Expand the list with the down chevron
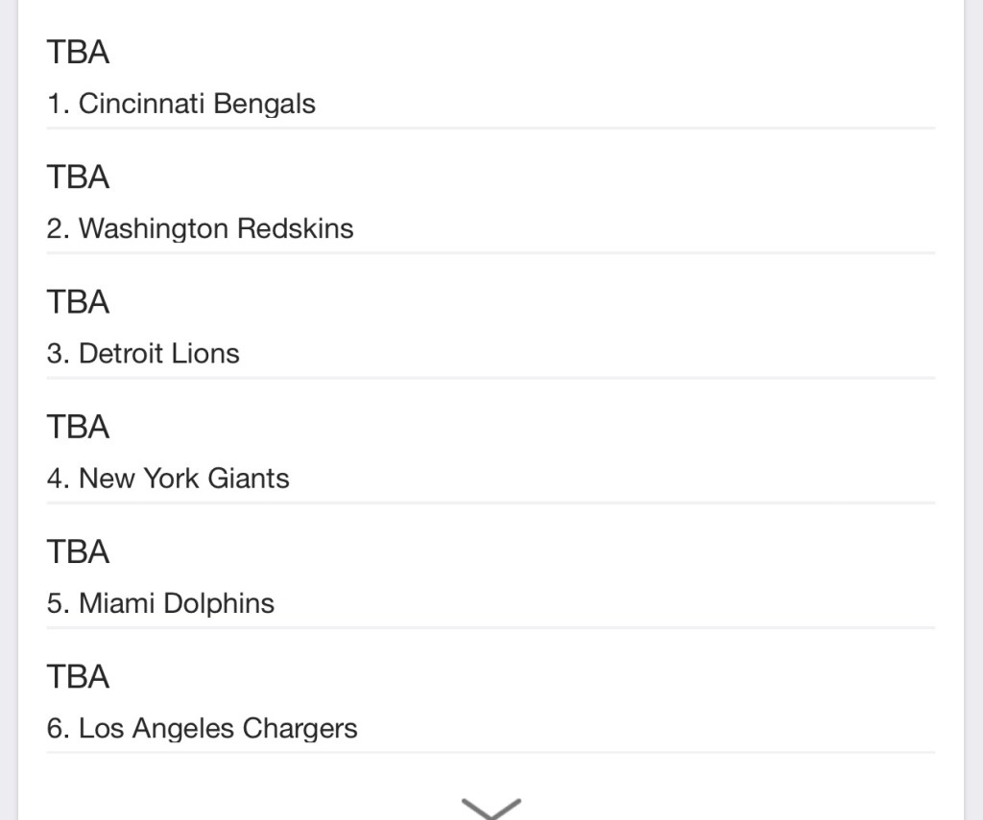This screenshot has width=983, height=820. coord(491,807)
